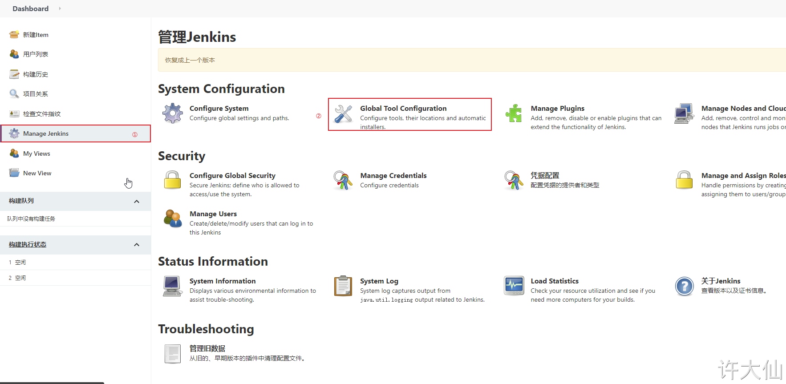Open the Global Tool Configuration link
Viewport: 786px width, 384px height.
[403, 108]
